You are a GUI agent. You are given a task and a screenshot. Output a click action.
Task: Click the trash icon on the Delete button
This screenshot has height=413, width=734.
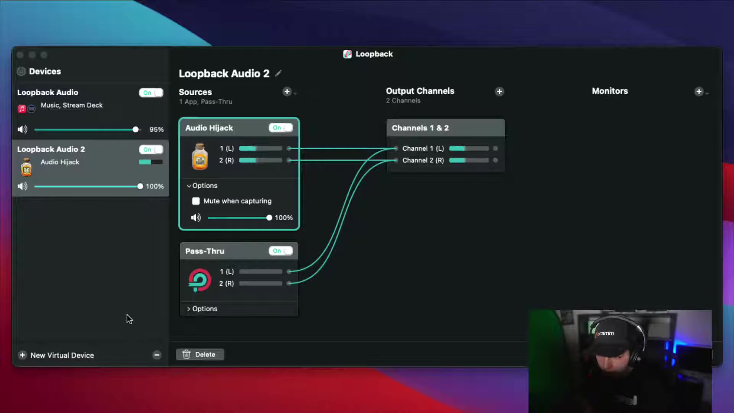coord(187,354)
